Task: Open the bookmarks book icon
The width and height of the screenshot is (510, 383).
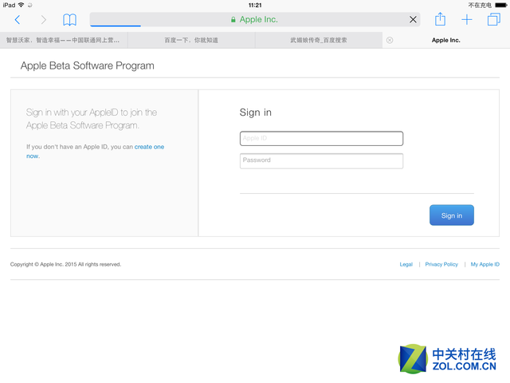Action: click(x=69, y=20)
